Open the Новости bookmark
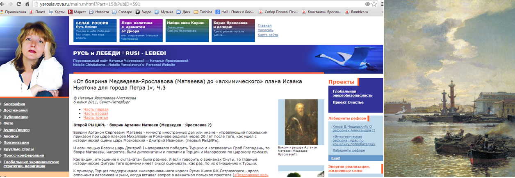Image resolution: width=515 pixels, height=178 pixels. [x=99, y=12]
